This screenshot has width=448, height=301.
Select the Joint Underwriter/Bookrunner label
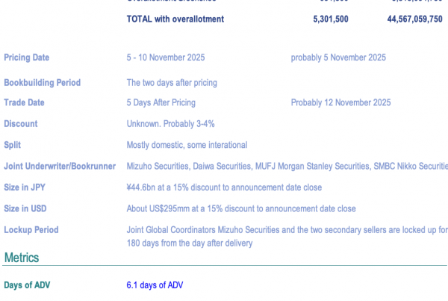tap(61, 167)
